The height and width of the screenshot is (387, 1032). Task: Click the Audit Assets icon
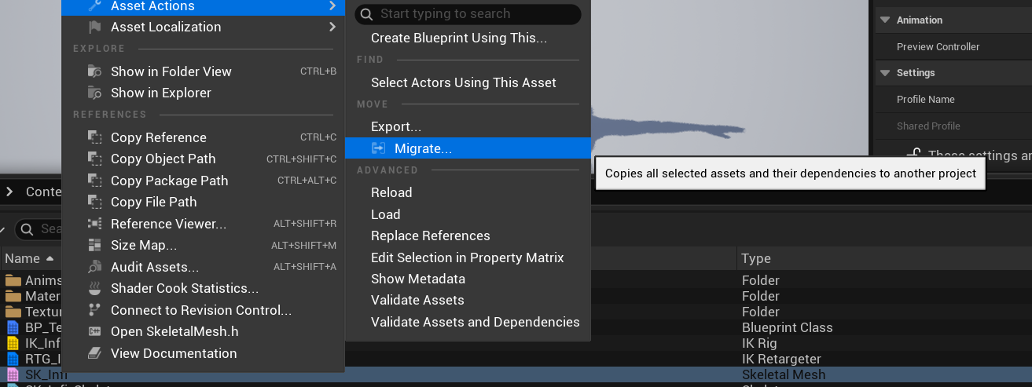coord(94,267)
